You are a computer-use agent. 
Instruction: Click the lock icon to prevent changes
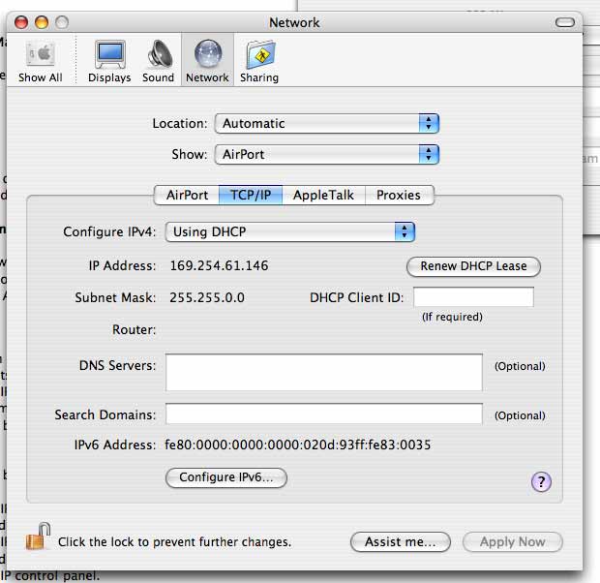click(x=39, y=537)
